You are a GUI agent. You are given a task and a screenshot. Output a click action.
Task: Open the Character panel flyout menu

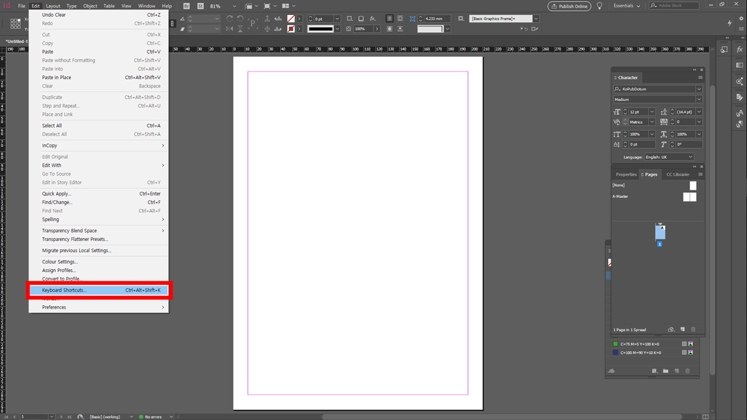click(x=700, y=78)
